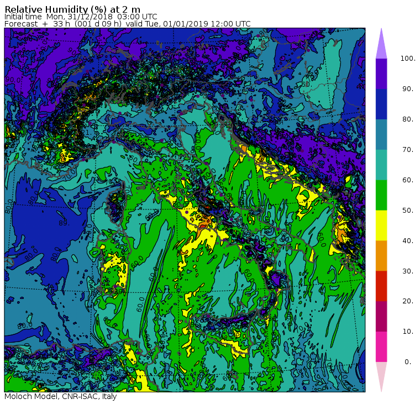This screenshot has height=404, width=420.
Task: Click the 50–60% green legend swatch
Action: (381, 195)
